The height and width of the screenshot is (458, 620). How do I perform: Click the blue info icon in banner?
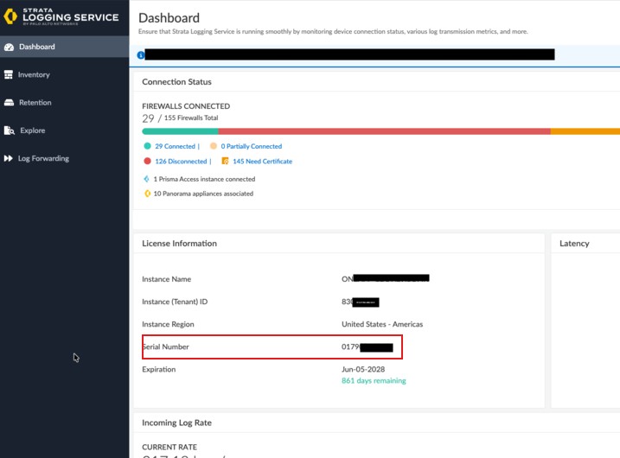pos(141,55)
